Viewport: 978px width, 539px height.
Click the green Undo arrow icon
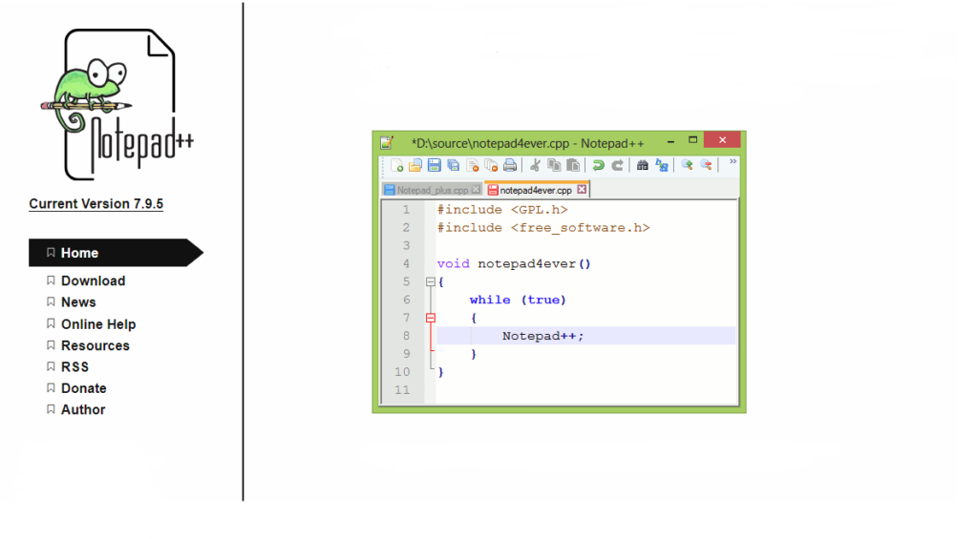pos(598,165)
